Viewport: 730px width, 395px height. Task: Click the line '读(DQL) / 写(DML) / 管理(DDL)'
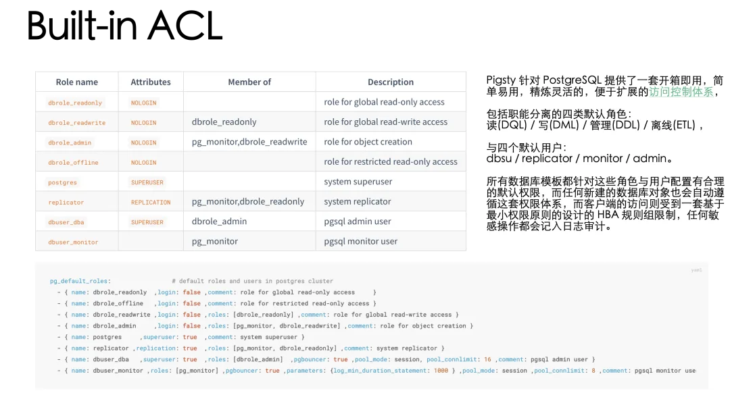pos(595,125)
